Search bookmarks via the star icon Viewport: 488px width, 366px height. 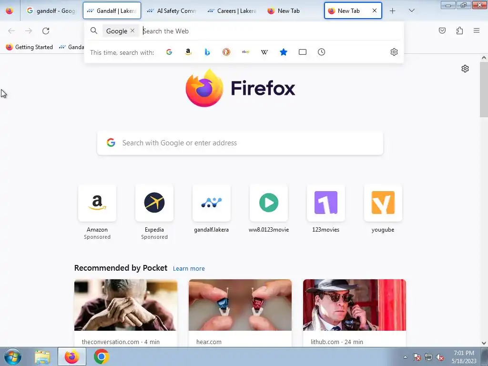(x=283, y=52)
